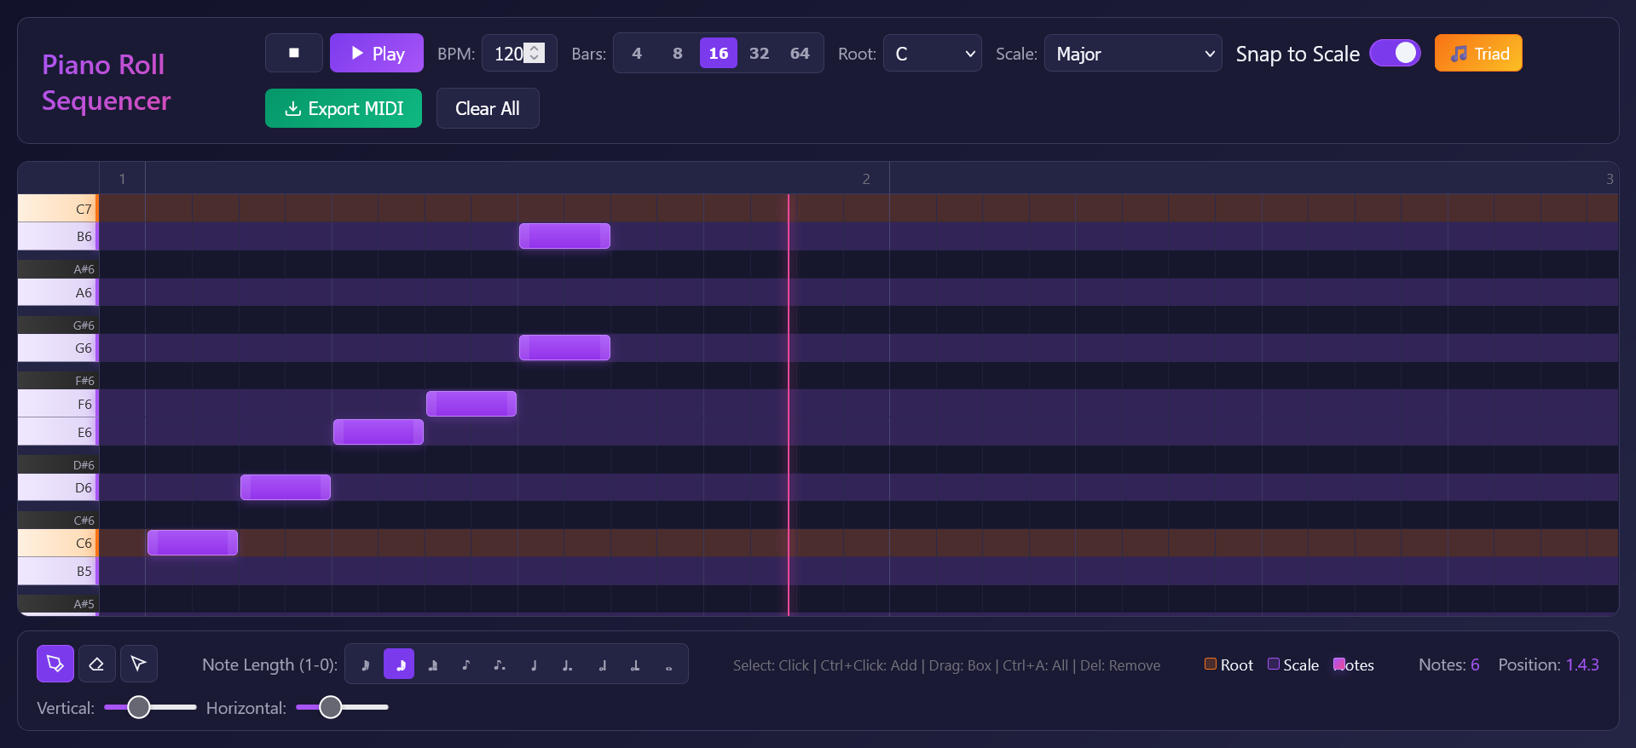
Task: Click the Clear All button
Action: [488, 108]
